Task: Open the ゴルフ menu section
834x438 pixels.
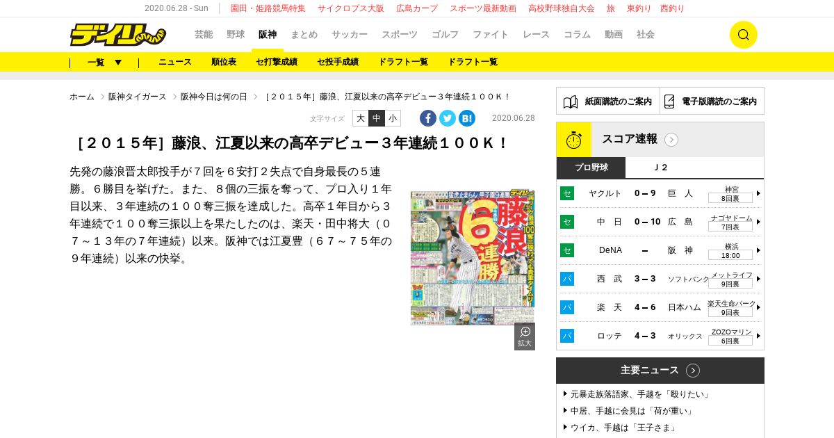Action: [445, 34]
